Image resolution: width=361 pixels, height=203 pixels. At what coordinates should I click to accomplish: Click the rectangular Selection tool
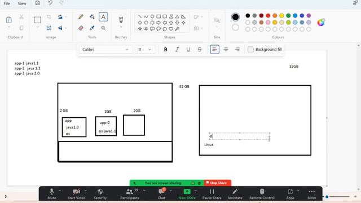(38, 20)
